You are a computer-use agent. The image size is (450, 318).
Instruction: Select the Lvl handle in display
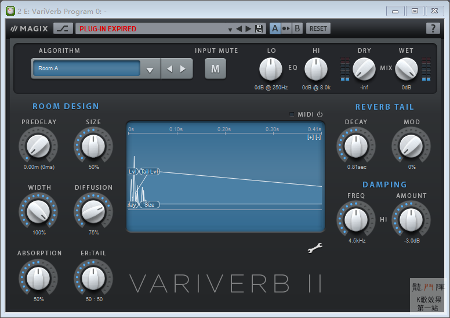click(x=133, y=172)
